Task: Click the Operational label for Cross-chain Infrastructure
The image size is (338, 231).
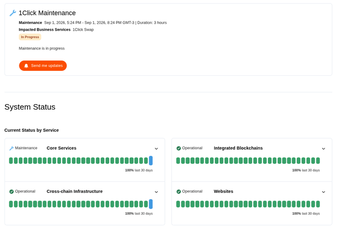Action: [25, 191]
